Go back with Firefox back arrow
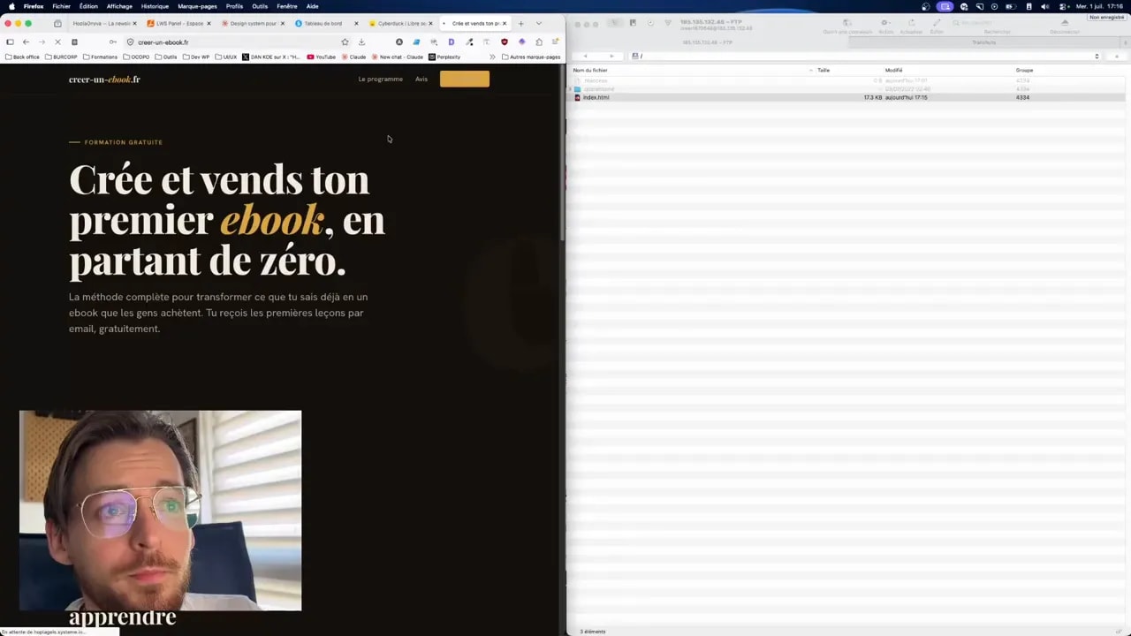1131x636 pixels. click(x=26, y=42)
